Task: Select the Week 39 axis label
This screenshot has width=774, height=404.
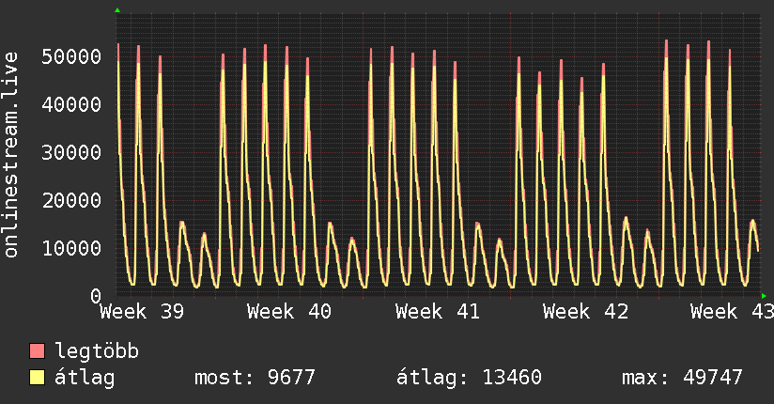Action: [x=142, y=312]
